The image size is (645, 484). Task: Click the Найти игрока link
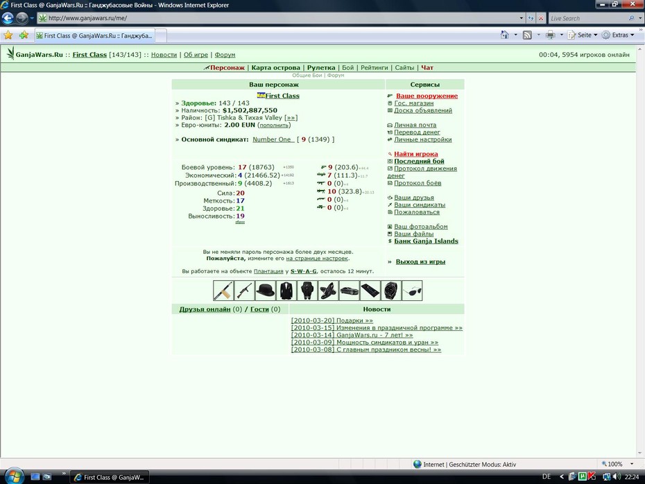tap(416, 154)
